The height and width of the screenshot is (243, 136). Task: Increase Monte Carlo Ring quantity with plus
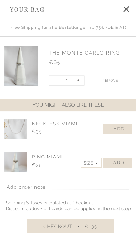[x=78, y=80]
